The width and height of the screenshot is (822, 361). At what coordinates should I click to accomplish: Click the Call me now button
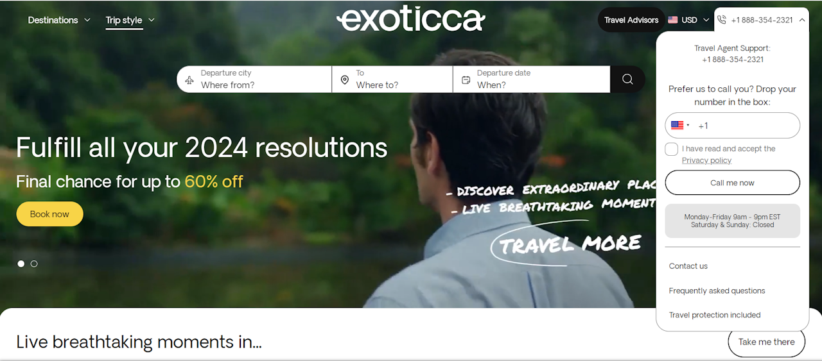coord(732,183)
